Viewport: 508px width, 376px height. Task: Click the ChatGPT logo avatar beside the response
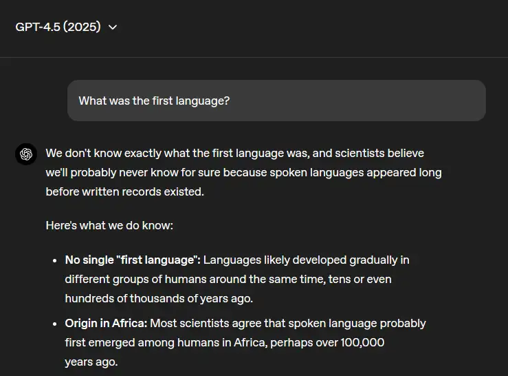pyautogui.click(x=26, y=154)
